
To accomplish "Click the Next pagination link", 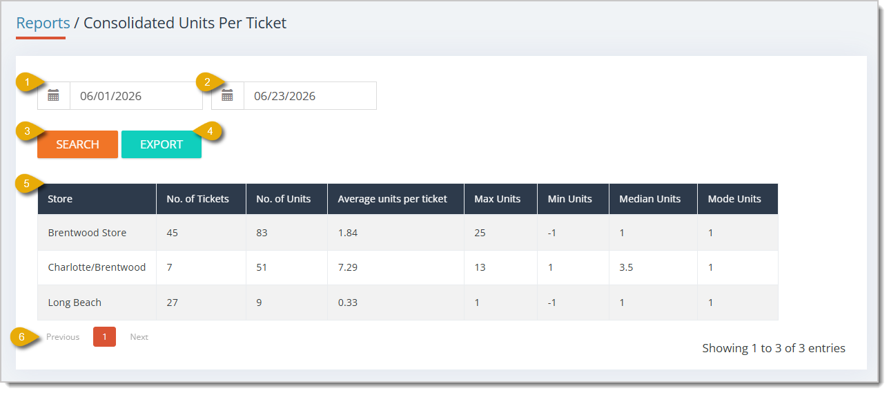I will point(139,337).
